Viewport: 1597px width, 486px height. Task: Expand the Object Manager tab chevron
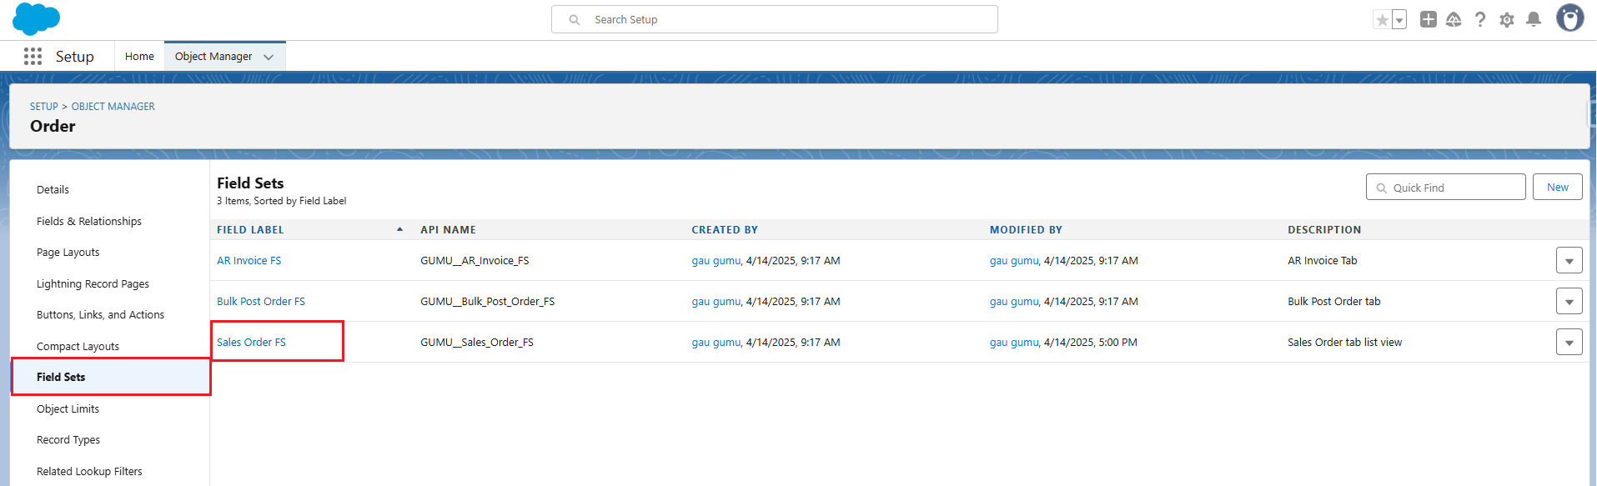click(269, 57)
